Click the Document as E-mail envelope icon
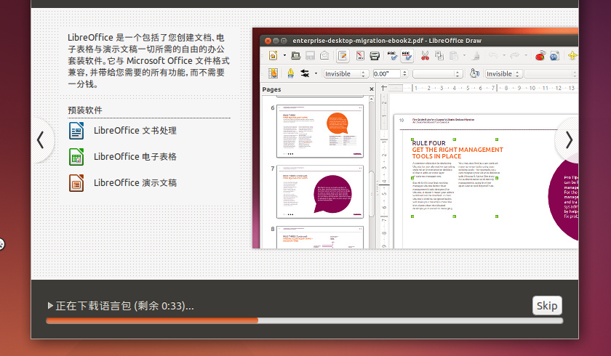 pyautogui.click(x=324, y=56)
